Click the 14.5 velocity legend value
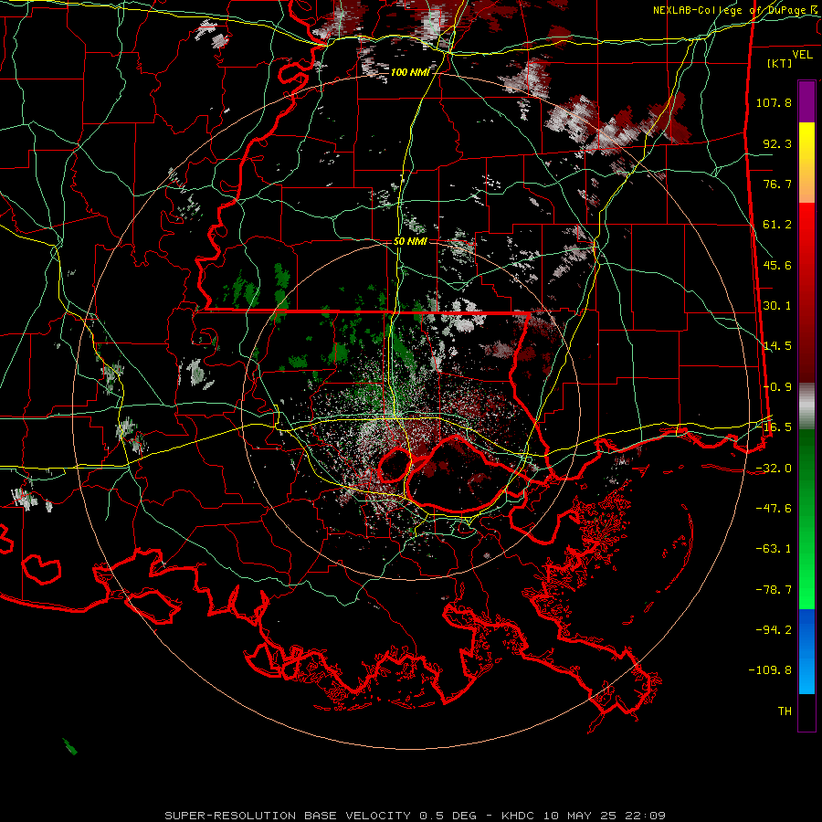The image size is (822, 822). coord(777,346)
